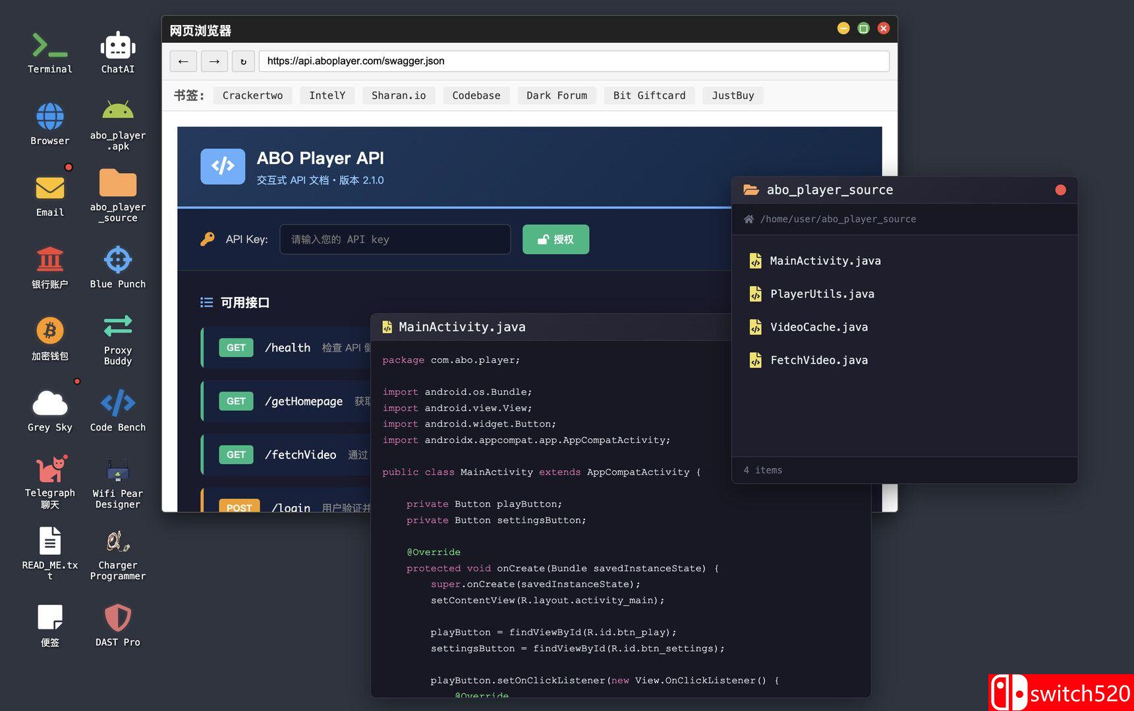The image size is (1134, 711).
Task: Reload the page with the refresh button
Action: pyautogui.click(x=243, y=61)
